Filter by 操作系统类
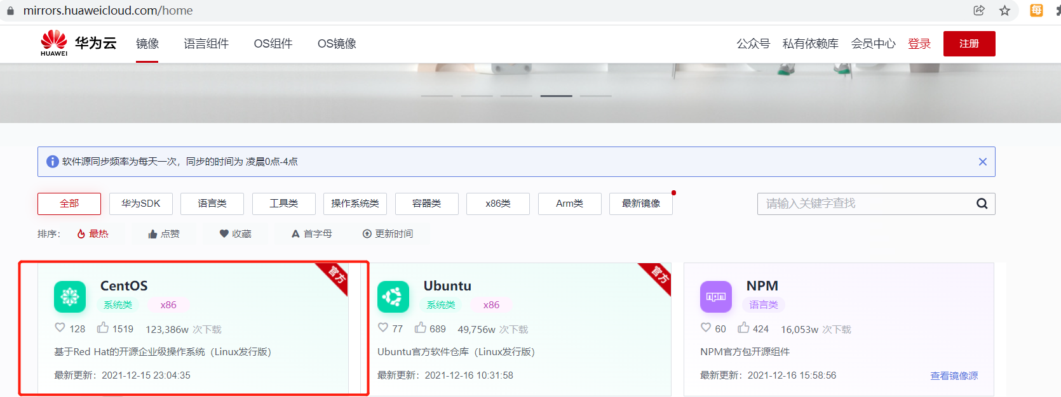This screenshot has width=1061, height=397. coord(355,204)
